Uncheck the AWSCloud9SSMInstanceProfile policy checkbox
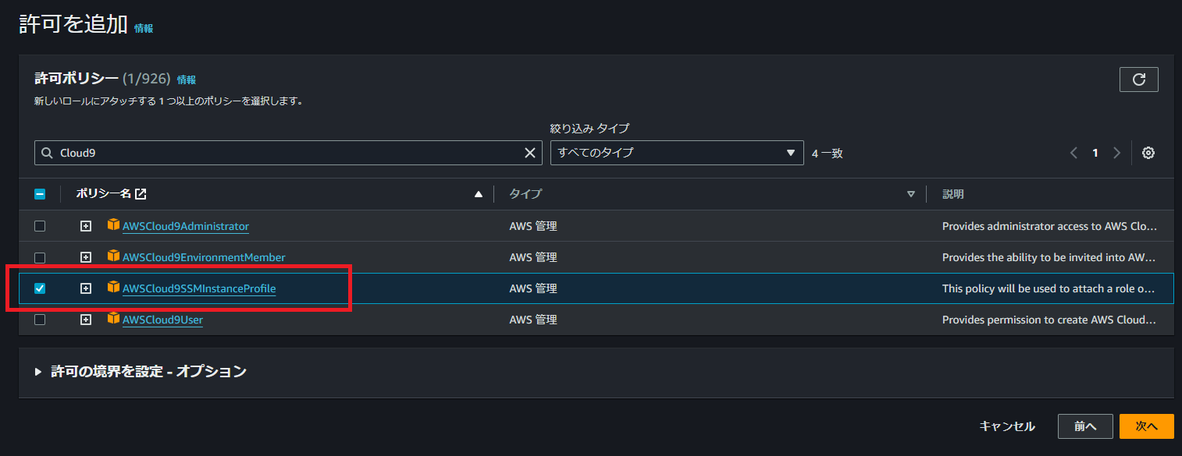Viewport: 1182px width, 456px height. point(40,288)
